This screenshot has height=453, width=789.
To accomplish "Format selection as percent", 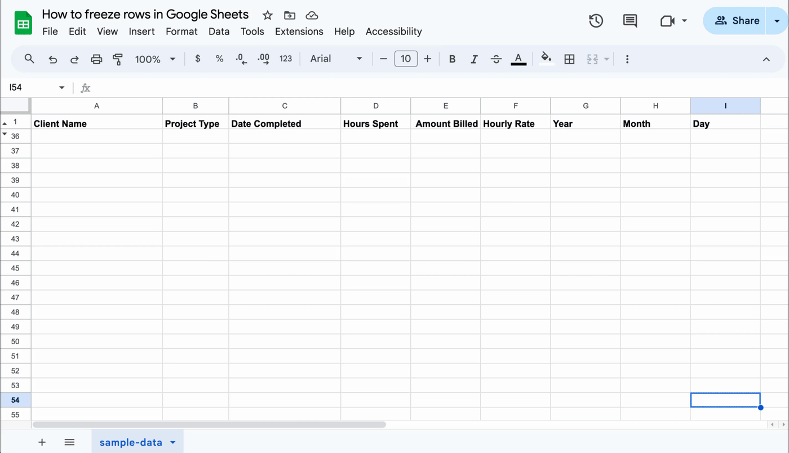I will [x=219, y=59].
